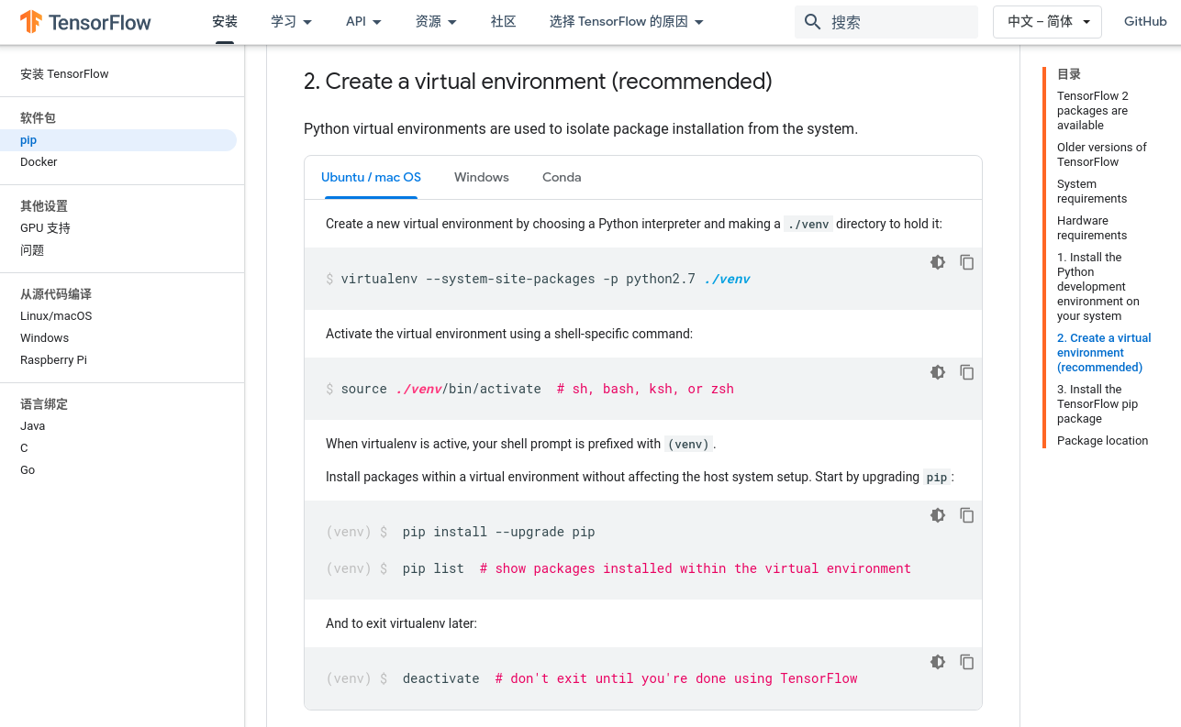1181x727 pixels.
Task: Open search with the magnifier icon
Action: tap(812, 21)
